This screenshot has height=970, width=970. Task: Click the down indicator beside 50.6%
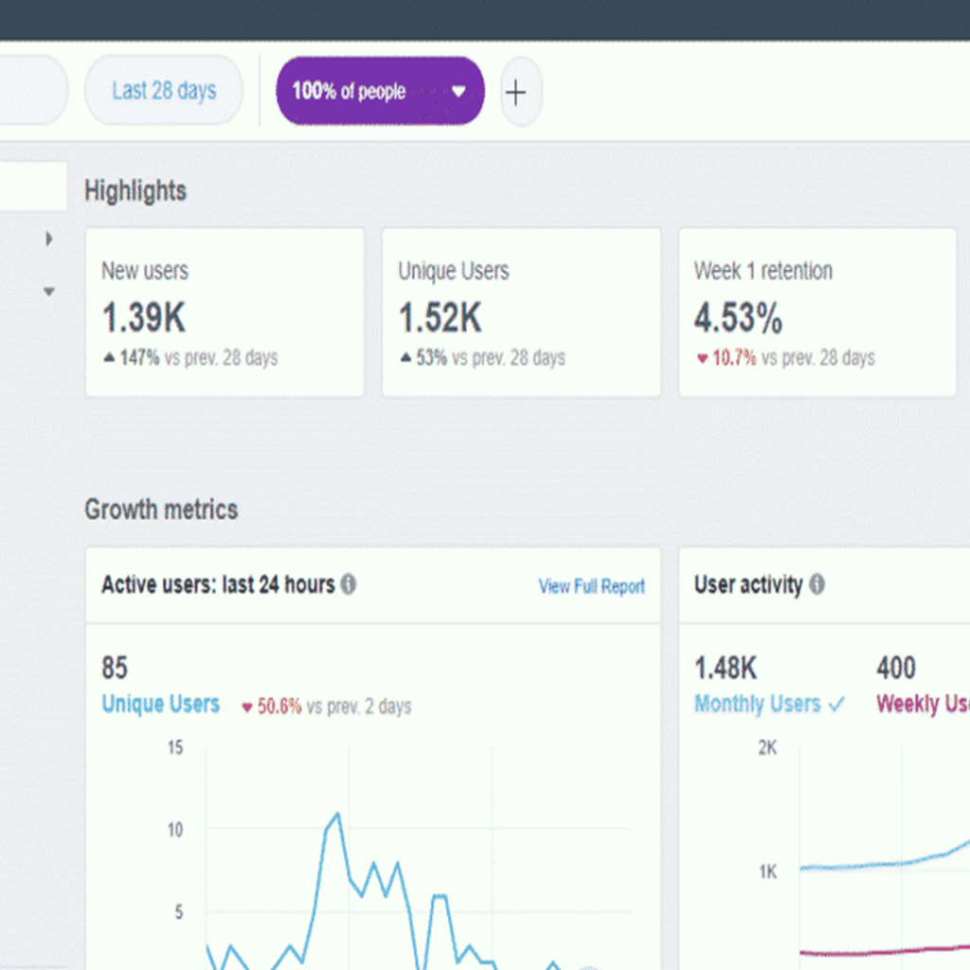click(x=247, y=707)
